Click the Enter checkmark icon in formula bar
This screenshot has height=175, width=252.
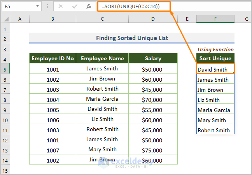tap(75, 6)
